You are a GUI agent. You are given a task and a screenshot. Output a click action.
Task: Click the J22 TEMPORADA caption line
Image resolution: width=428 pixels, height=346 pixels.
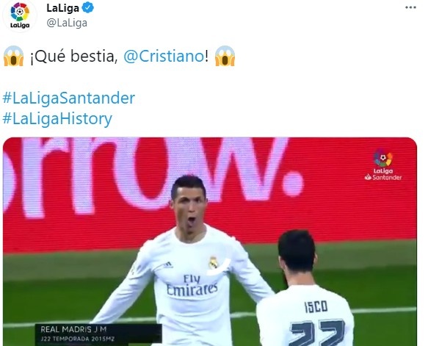pos(77,339)
